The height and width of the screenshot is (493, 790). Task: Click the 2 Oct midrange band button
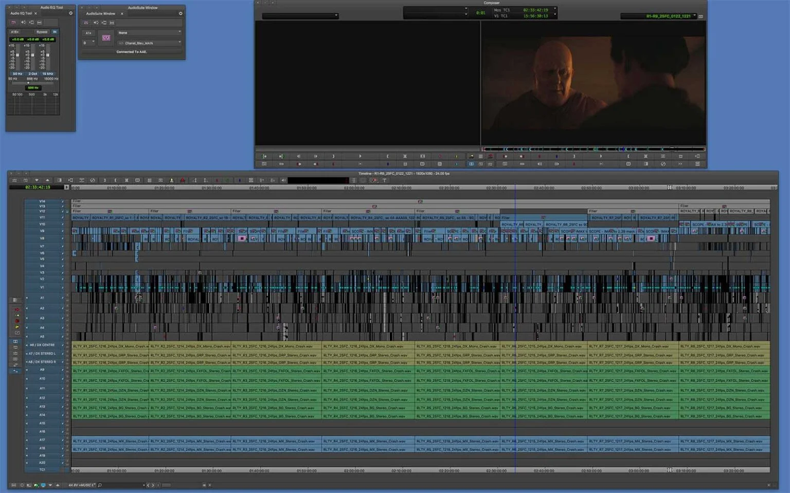click(x=32, y=73)
